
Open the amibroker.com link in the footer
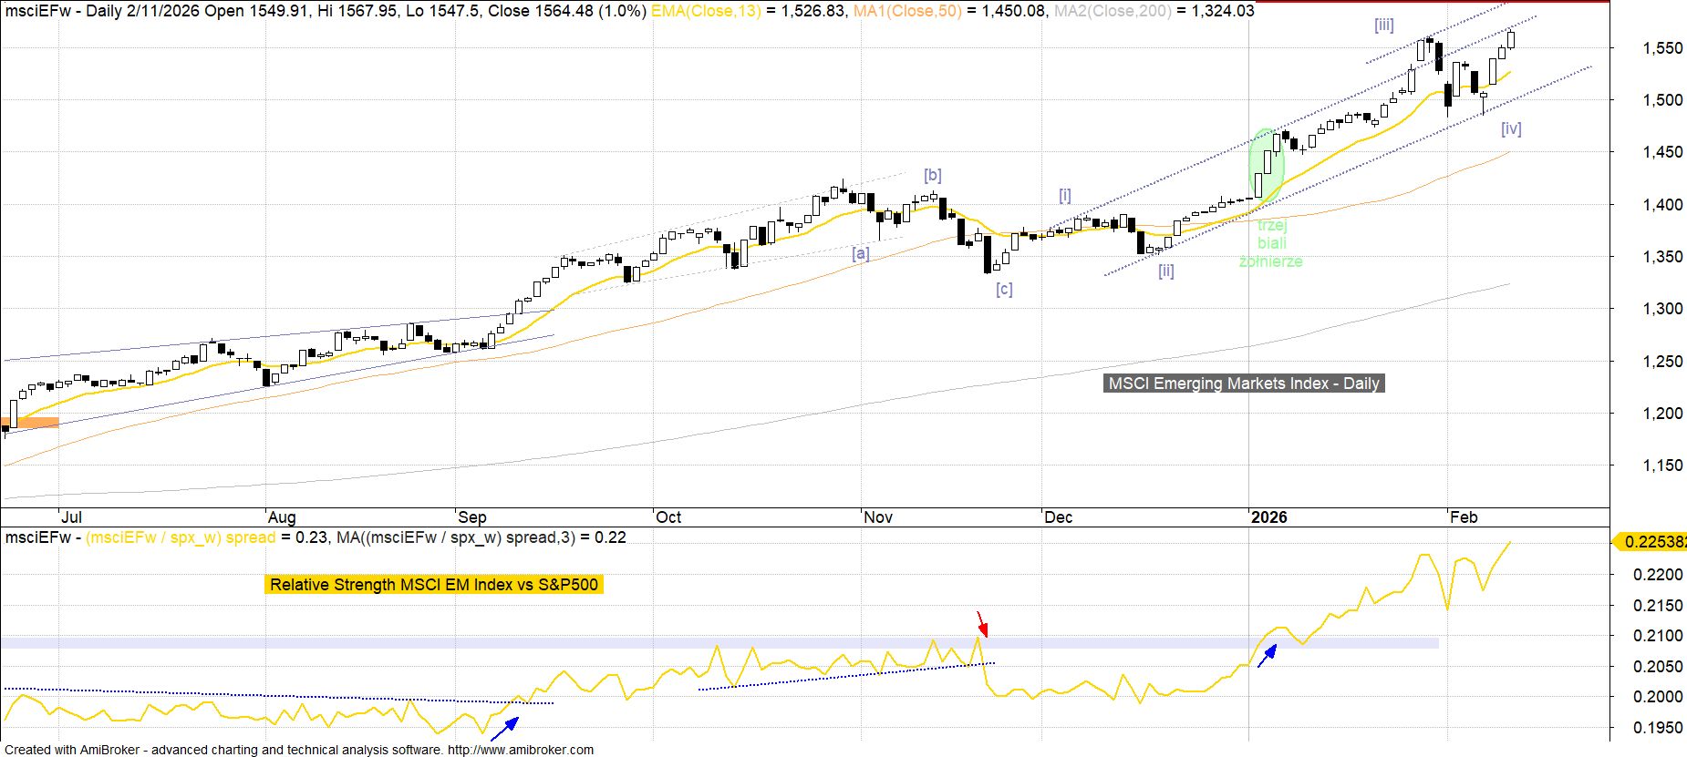point(521,750)
